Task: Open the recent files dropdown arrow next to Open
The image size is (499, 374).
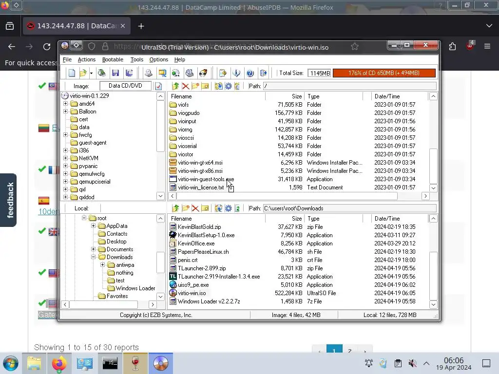Action: (91, 73)
